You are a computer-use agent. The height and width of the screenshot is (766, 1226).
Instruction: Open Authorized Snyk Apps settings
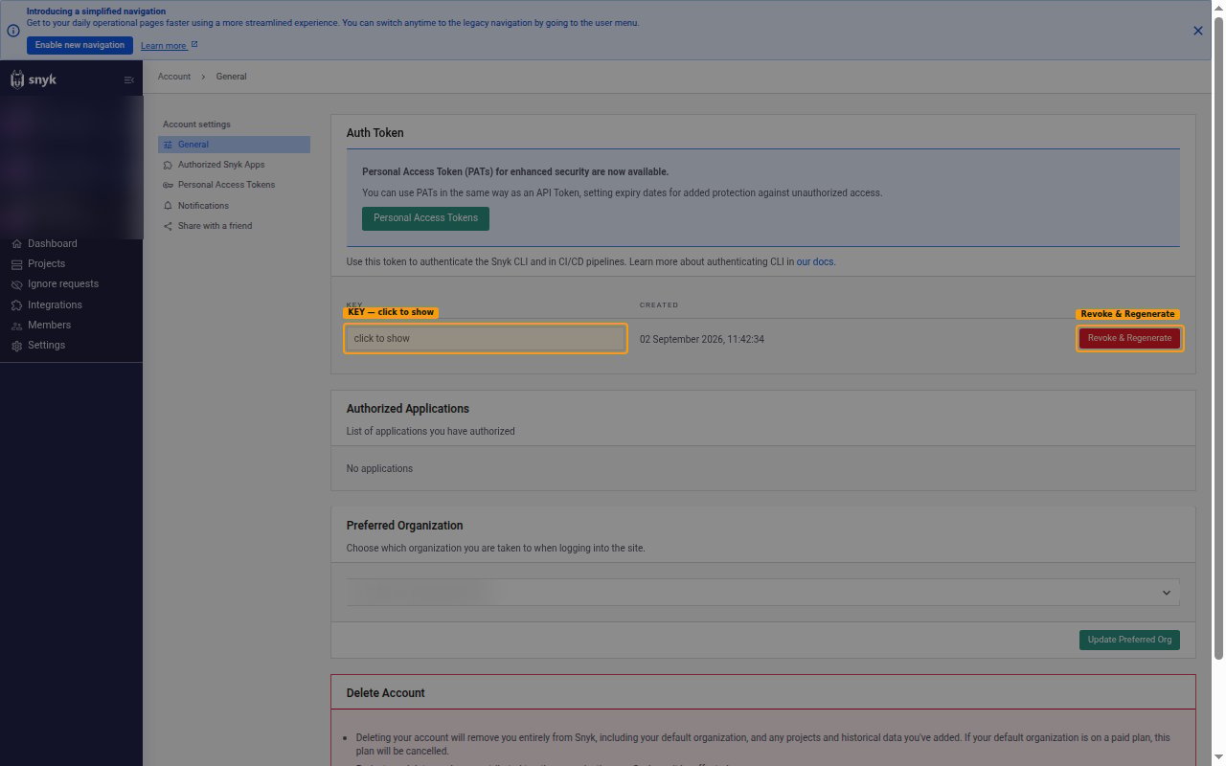point(221,165)
